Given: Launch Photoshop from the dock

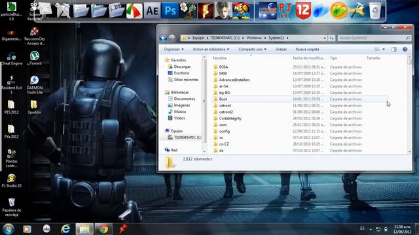Looking at the screenshot, I should 170,10.
